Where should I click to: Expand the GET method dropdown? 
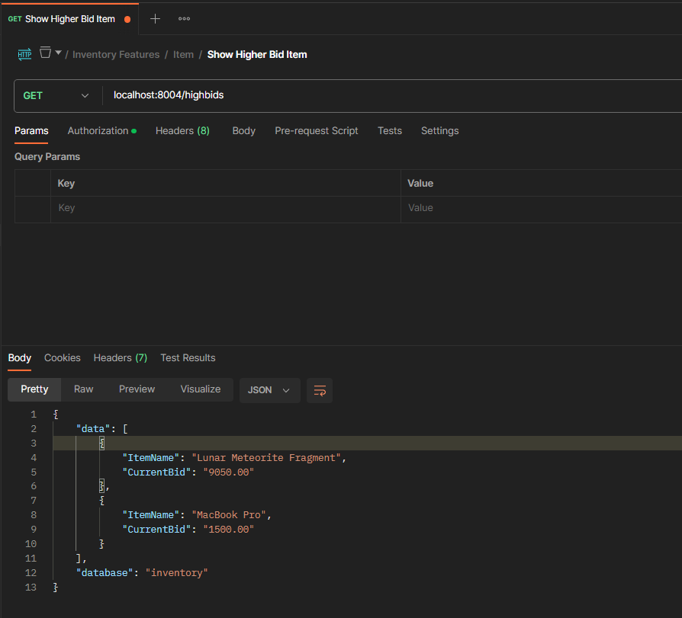tap(56, 96)
